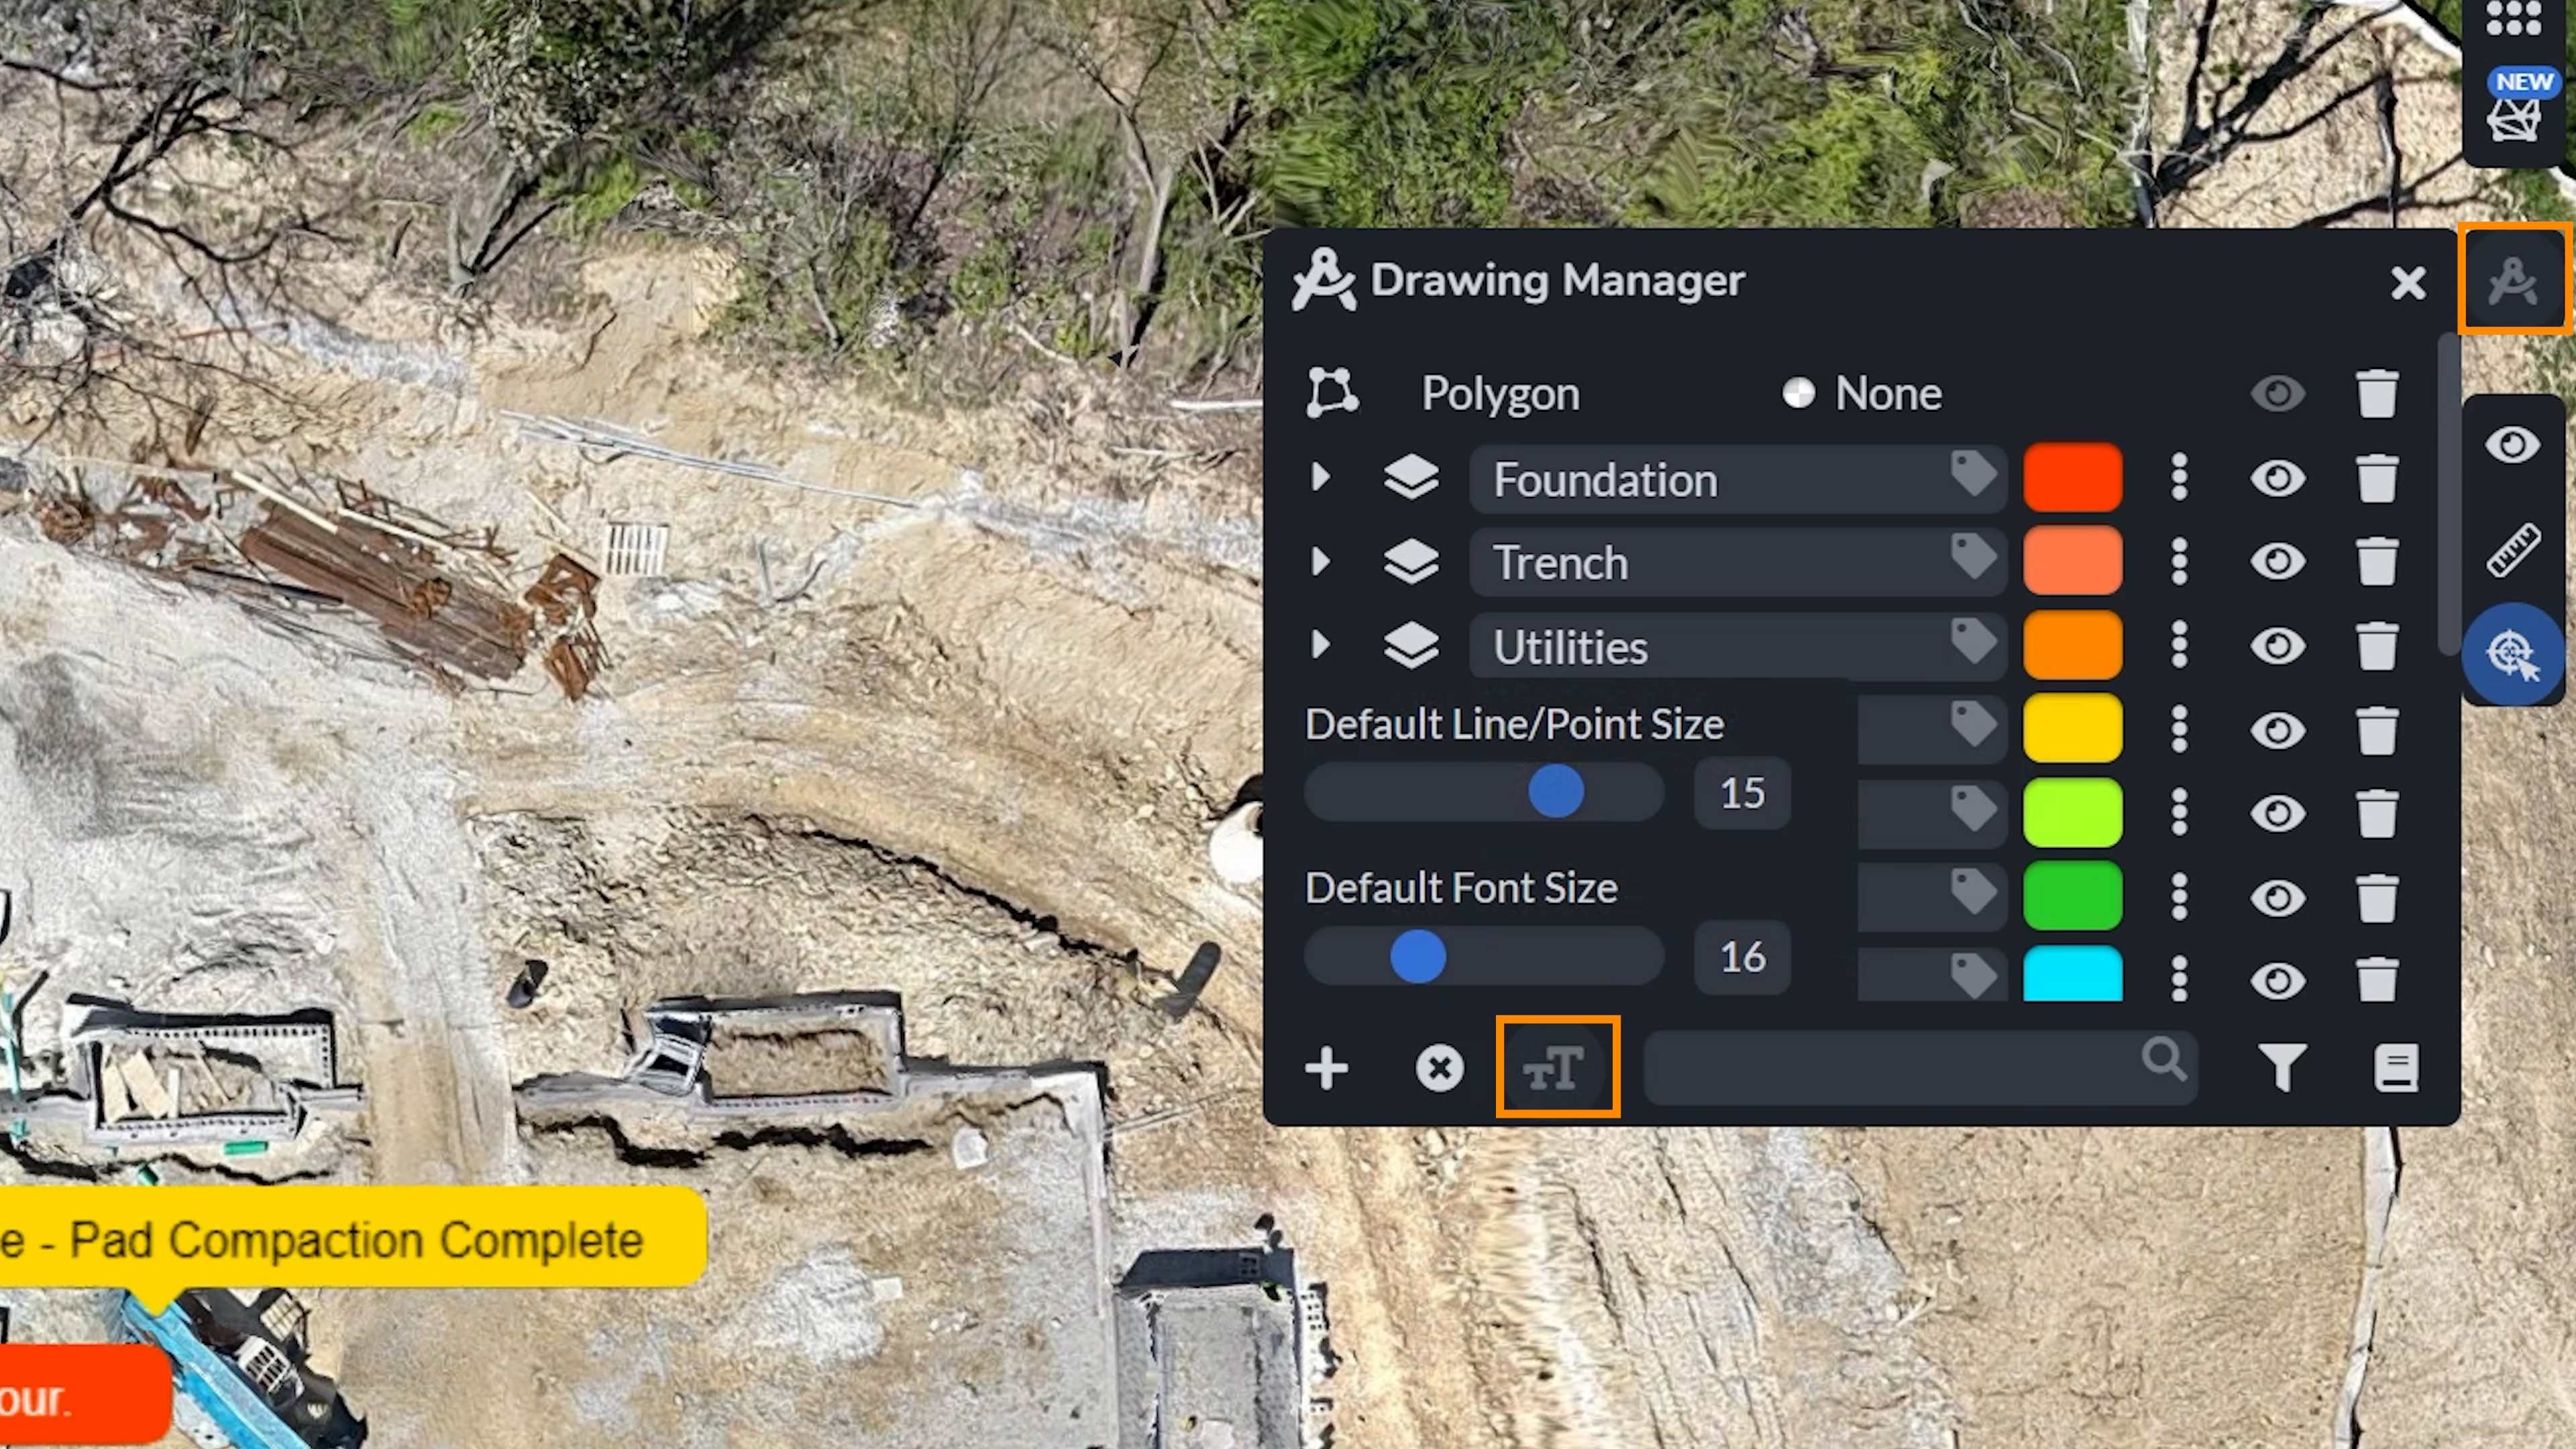Image resolution: width=2576 pixels, height=1449 pixels.
Task: Click the Default Font Size slider handle
Action: pyautogui.click(x=1417, y=956)
